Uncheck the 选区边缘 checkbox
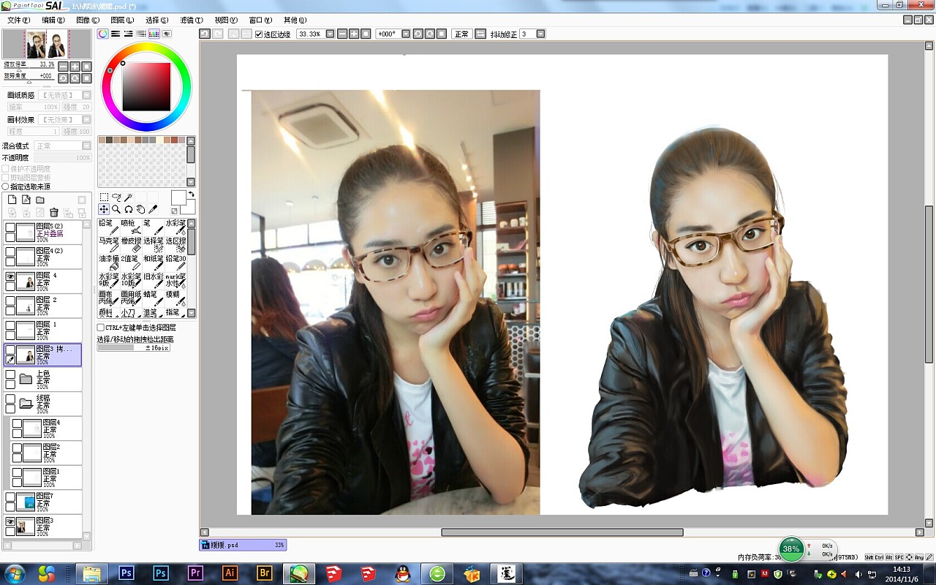 259,34
